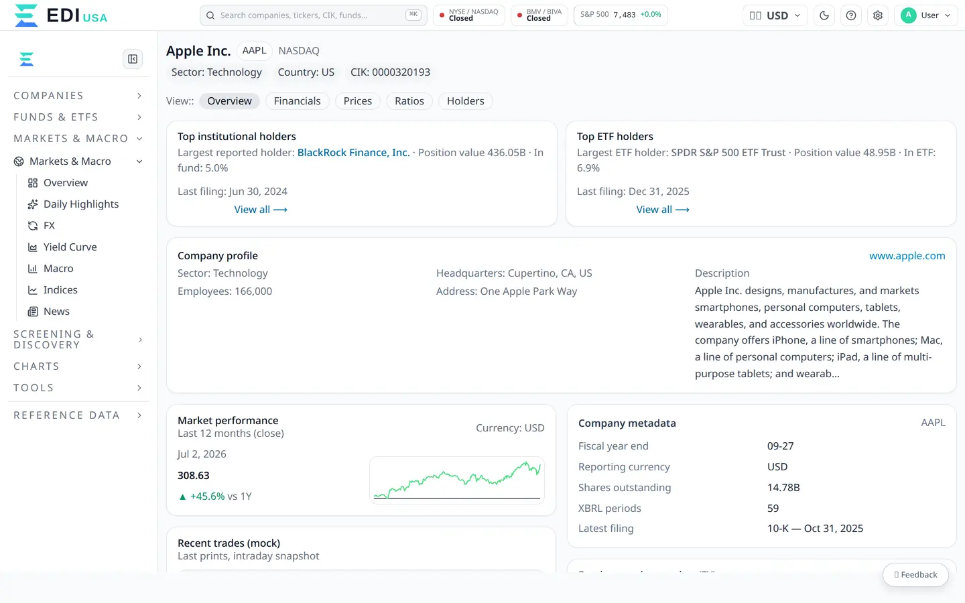Open the USD currency dropdown

(775, 15)
